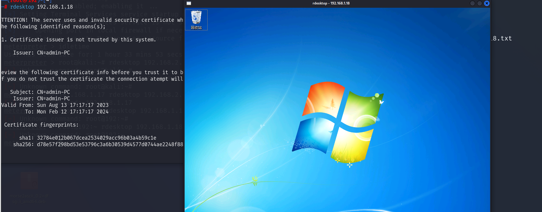Click 'Certificate issuer is not trusted' line
Image resolution: width=542 pixels, height=212 pixels.
(x=79, y=40)
